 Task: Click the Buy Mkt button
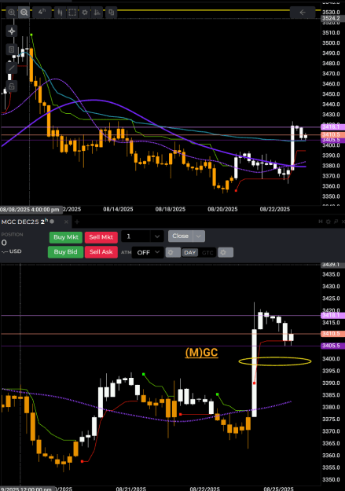point(66,237)
